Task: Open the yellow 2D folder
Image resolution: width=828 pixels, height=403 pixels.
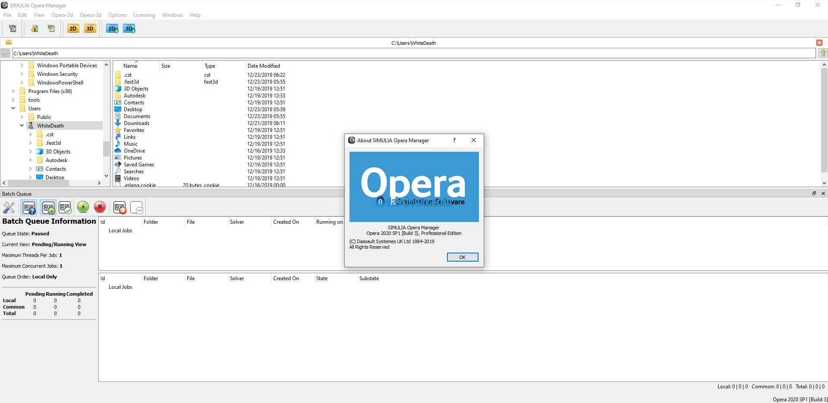Action: 73,28
